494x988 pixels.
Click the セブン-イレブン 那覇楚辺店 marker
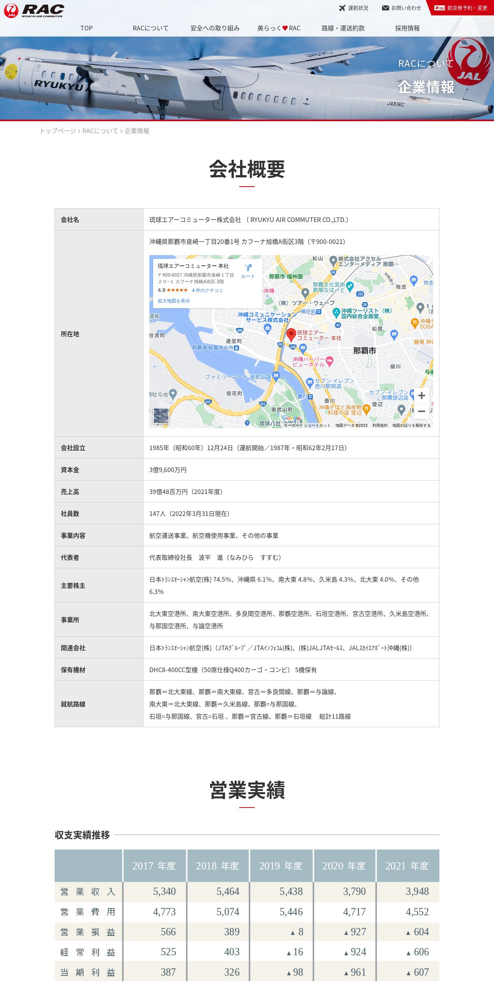412,394
